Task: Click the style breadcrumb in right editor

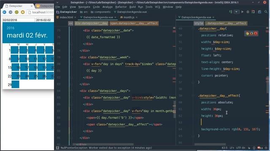Action: click(x=199, y=23)
